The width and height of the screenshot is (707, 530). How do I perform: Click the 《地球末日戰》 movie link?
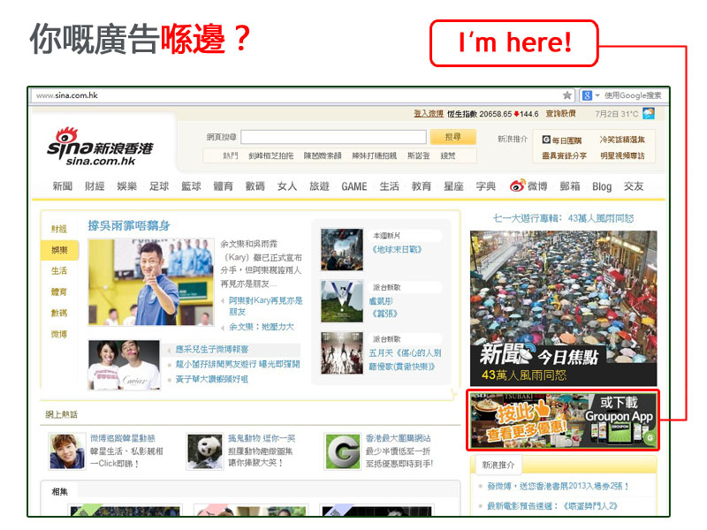[396, 249]
